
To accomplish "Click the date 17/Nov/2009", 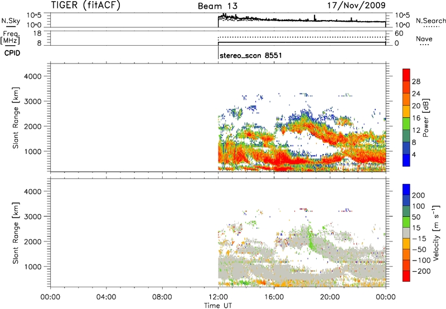I will (356, 5).
